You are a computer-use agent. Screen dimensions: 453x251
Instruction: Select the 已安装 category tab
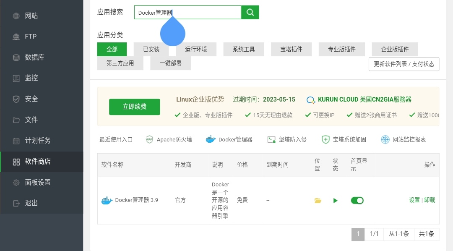pos(151,49)
